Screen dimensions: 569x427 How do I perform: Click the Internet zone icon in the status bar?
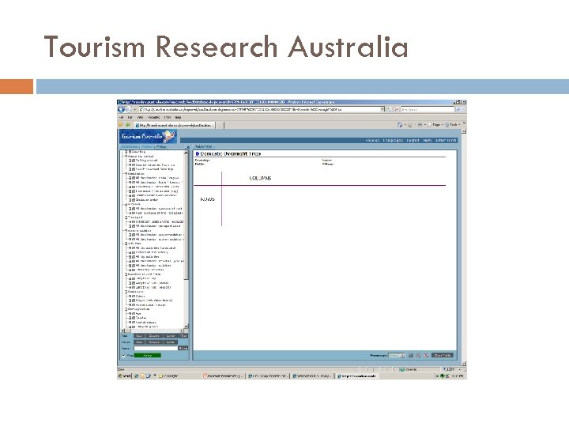402,369
